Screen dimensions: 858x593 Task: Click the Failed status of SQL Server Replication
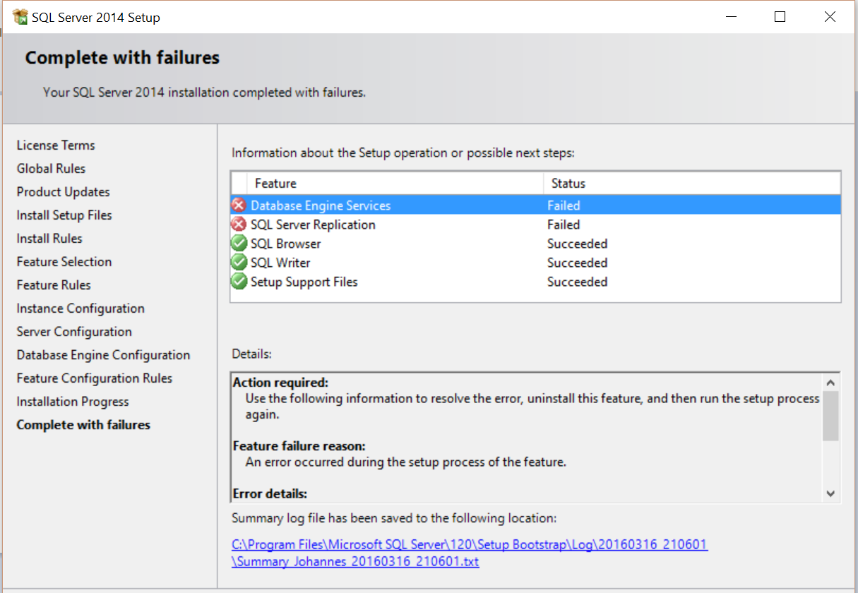(x=564, y=224)
